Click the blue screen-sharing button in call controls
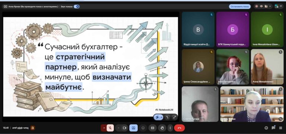The width and height of the screenshot is (286, 134). 134,128
